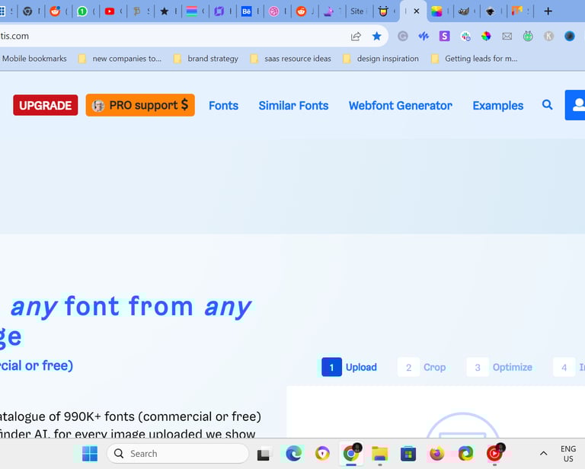
Task: Open the purple S extension icon
Action: pos(444,36)
